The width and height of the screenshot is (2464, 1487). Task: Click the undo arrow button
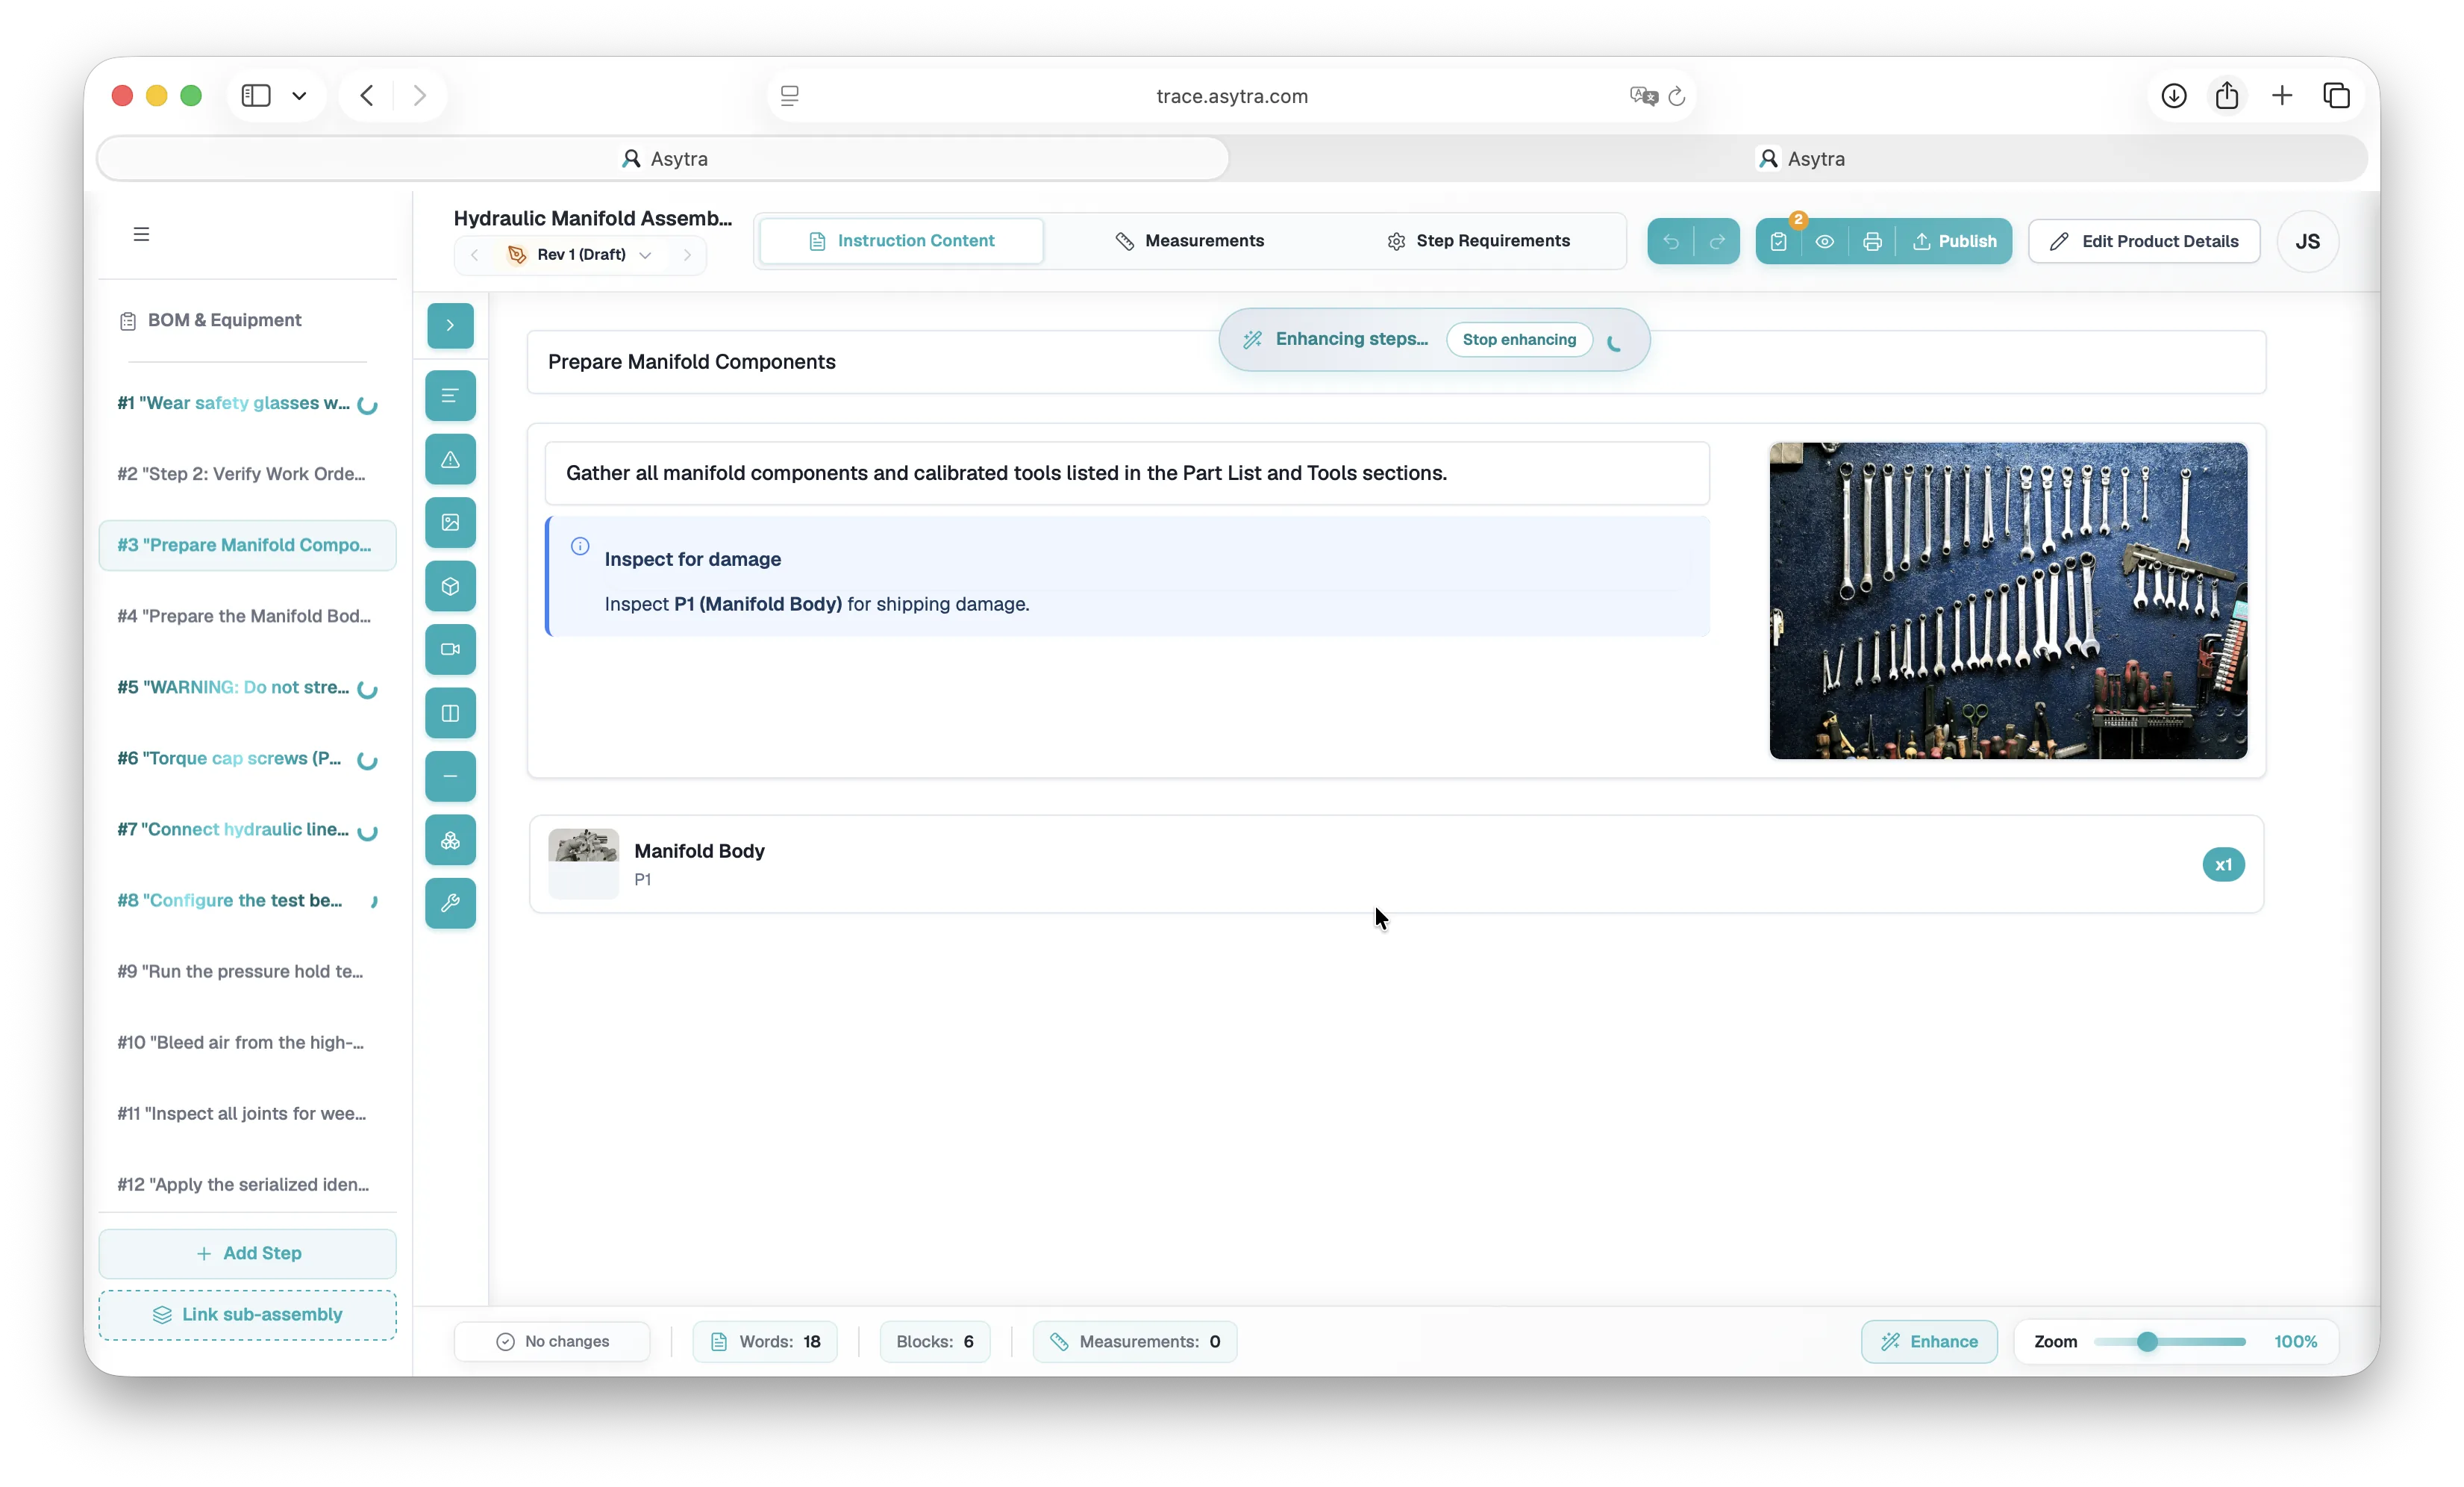pos(1671,241)
